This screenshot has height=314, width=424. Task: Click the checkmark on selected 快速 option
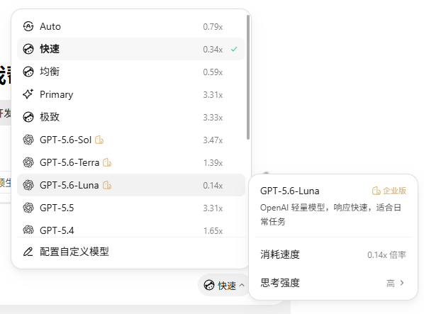[234, 49]
